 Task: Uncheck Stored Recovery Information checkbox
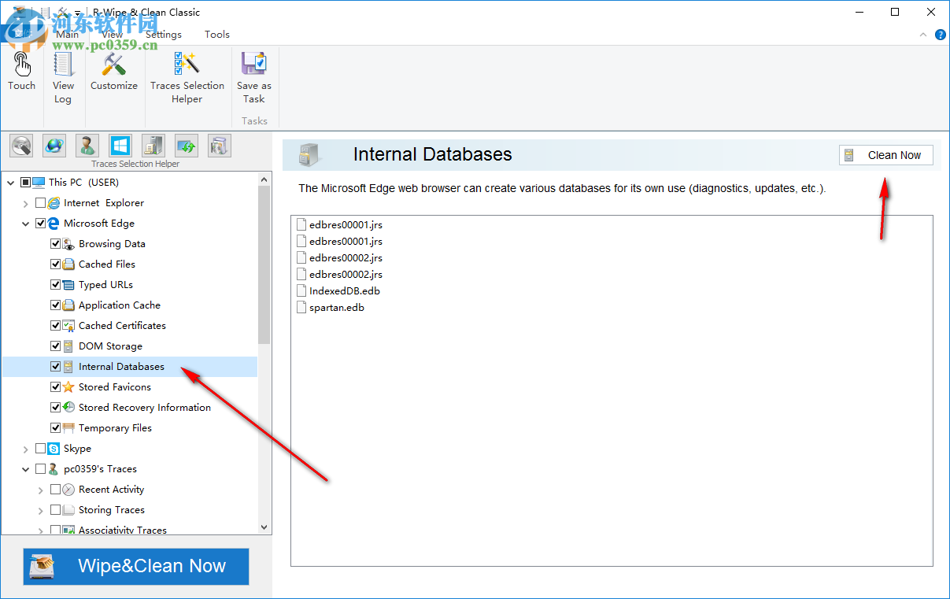[x=56, y=408]
